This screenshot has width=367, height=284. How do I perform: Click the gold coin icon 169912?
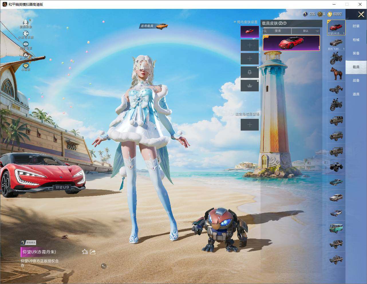click(329, 14)
